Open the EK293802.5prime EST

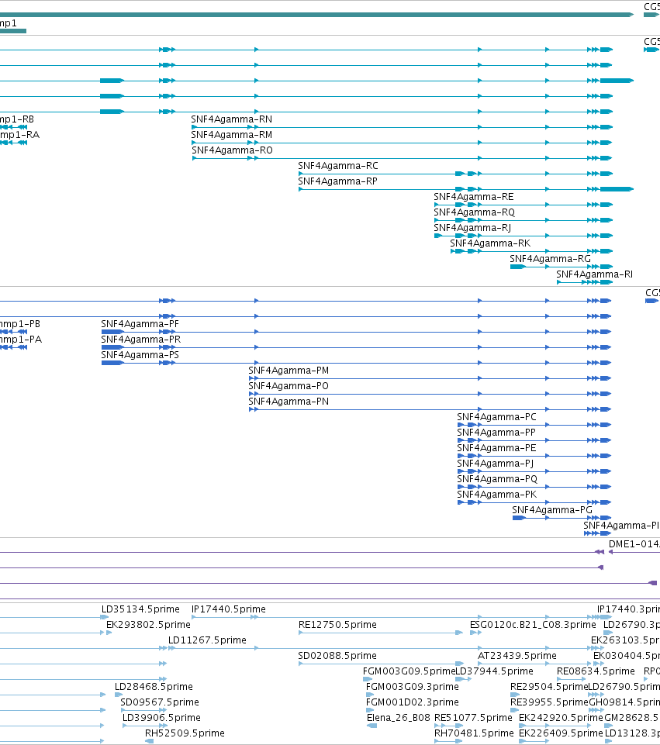(x=148, y=625)
